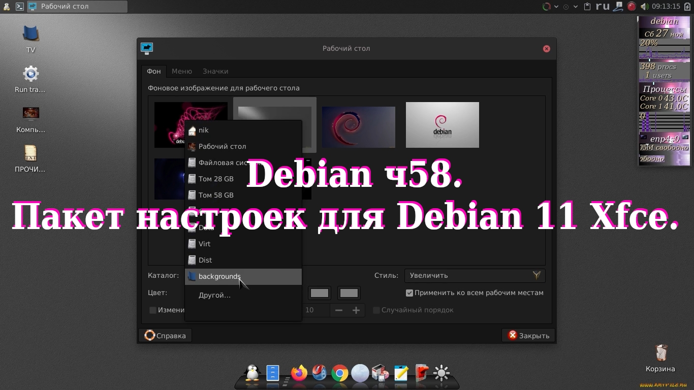Open the Компь... desktop shortcut
694x390 pixels.
[x=30, y=119]
